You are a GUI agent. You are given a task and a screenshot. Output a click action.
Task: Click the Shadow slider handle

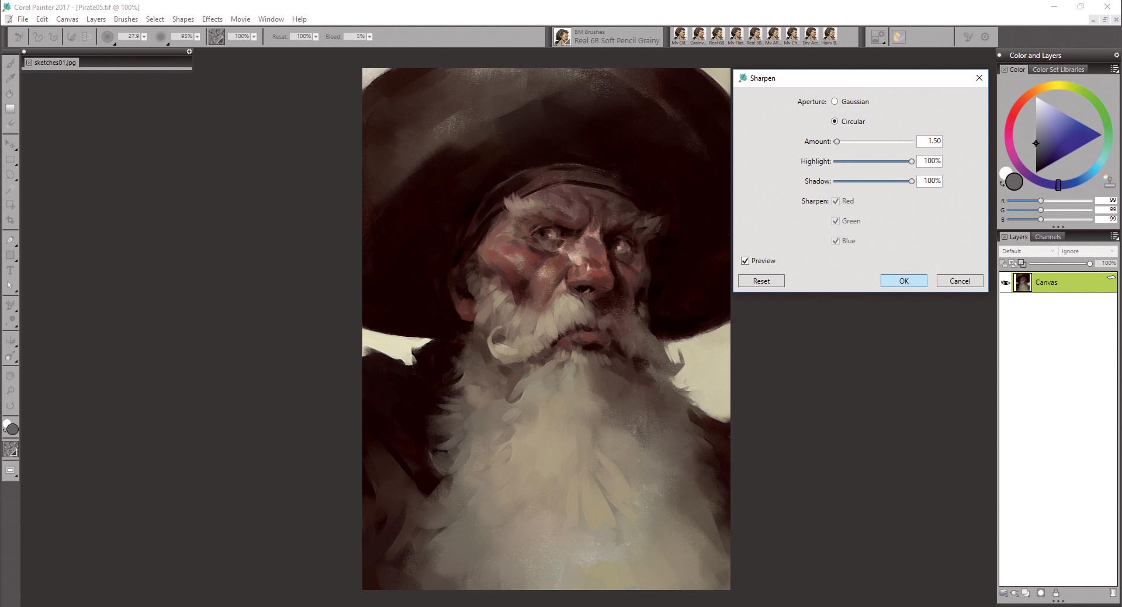[911, 181]
